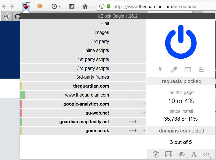Image resolution: width=216 pixels, height=160 pixels.
Task: Click the "gu-web.net" domain label
Action: click(x=97, y=113)
